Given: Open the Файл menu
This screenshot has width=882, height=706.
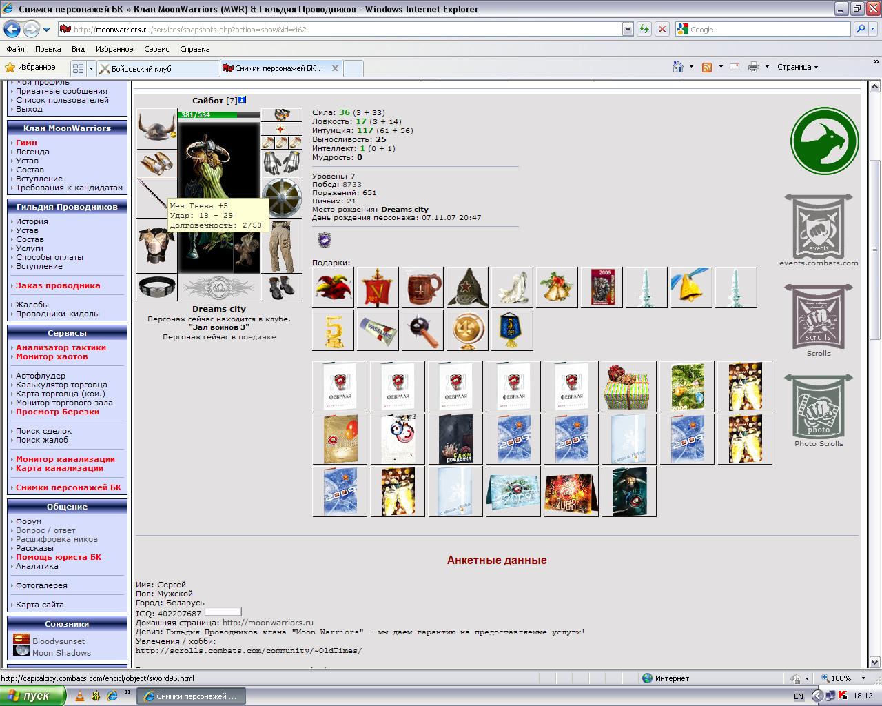Looking at the screenshot, I should point(15,49).
